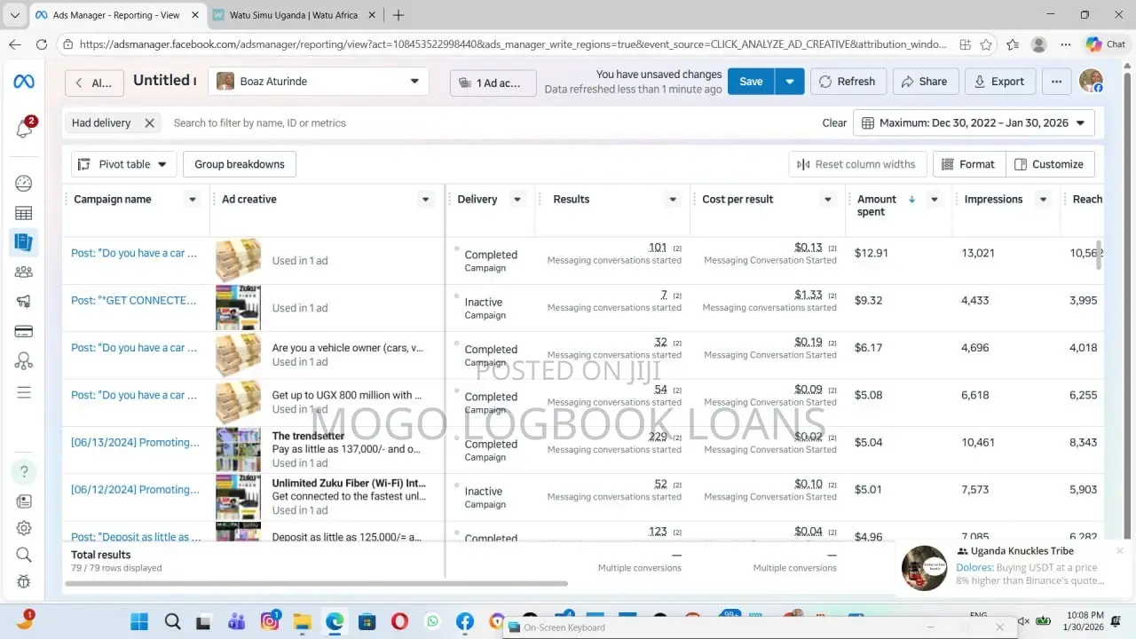Click the Share button
This screenshot has height=639, width=1136.
click(x=925, y=82)
